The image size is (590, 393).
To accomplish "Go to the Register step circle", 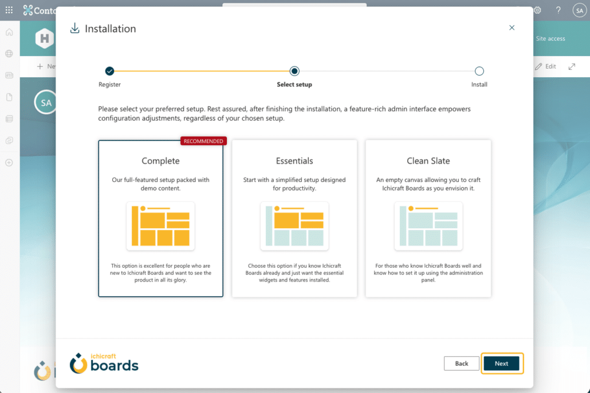I will pos(109,71).
